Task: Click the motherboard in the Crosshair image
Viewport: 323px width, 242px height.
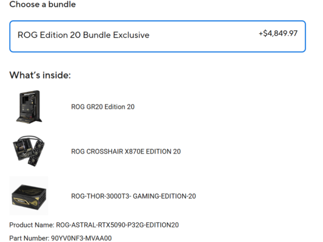Action: pos(22,148)
